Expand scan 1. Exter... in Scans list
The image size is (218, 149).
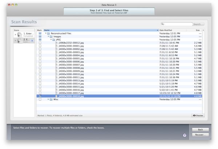point(15,35)
